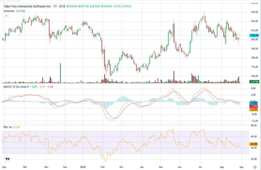Select the MACD 12 26 close 9 indicator label
Viewport: 261px width, 170px height.
coord(16,87)
